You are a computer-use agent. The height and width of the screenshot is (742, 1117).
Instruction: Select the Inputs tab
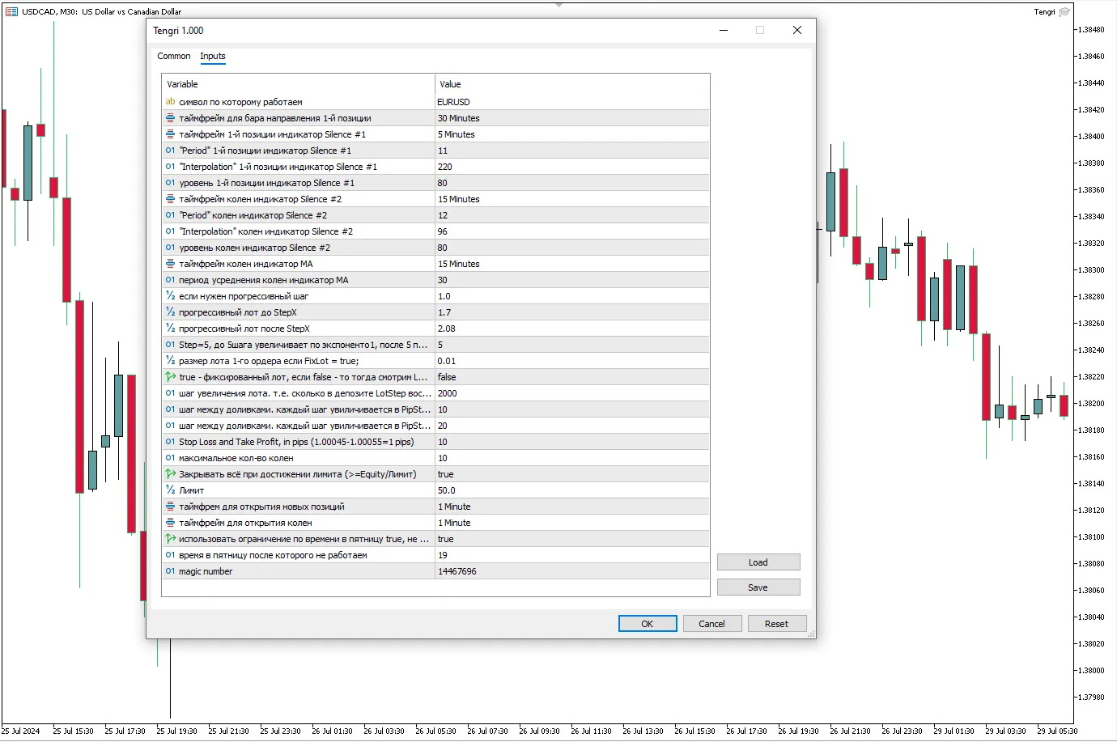(213, 56)
